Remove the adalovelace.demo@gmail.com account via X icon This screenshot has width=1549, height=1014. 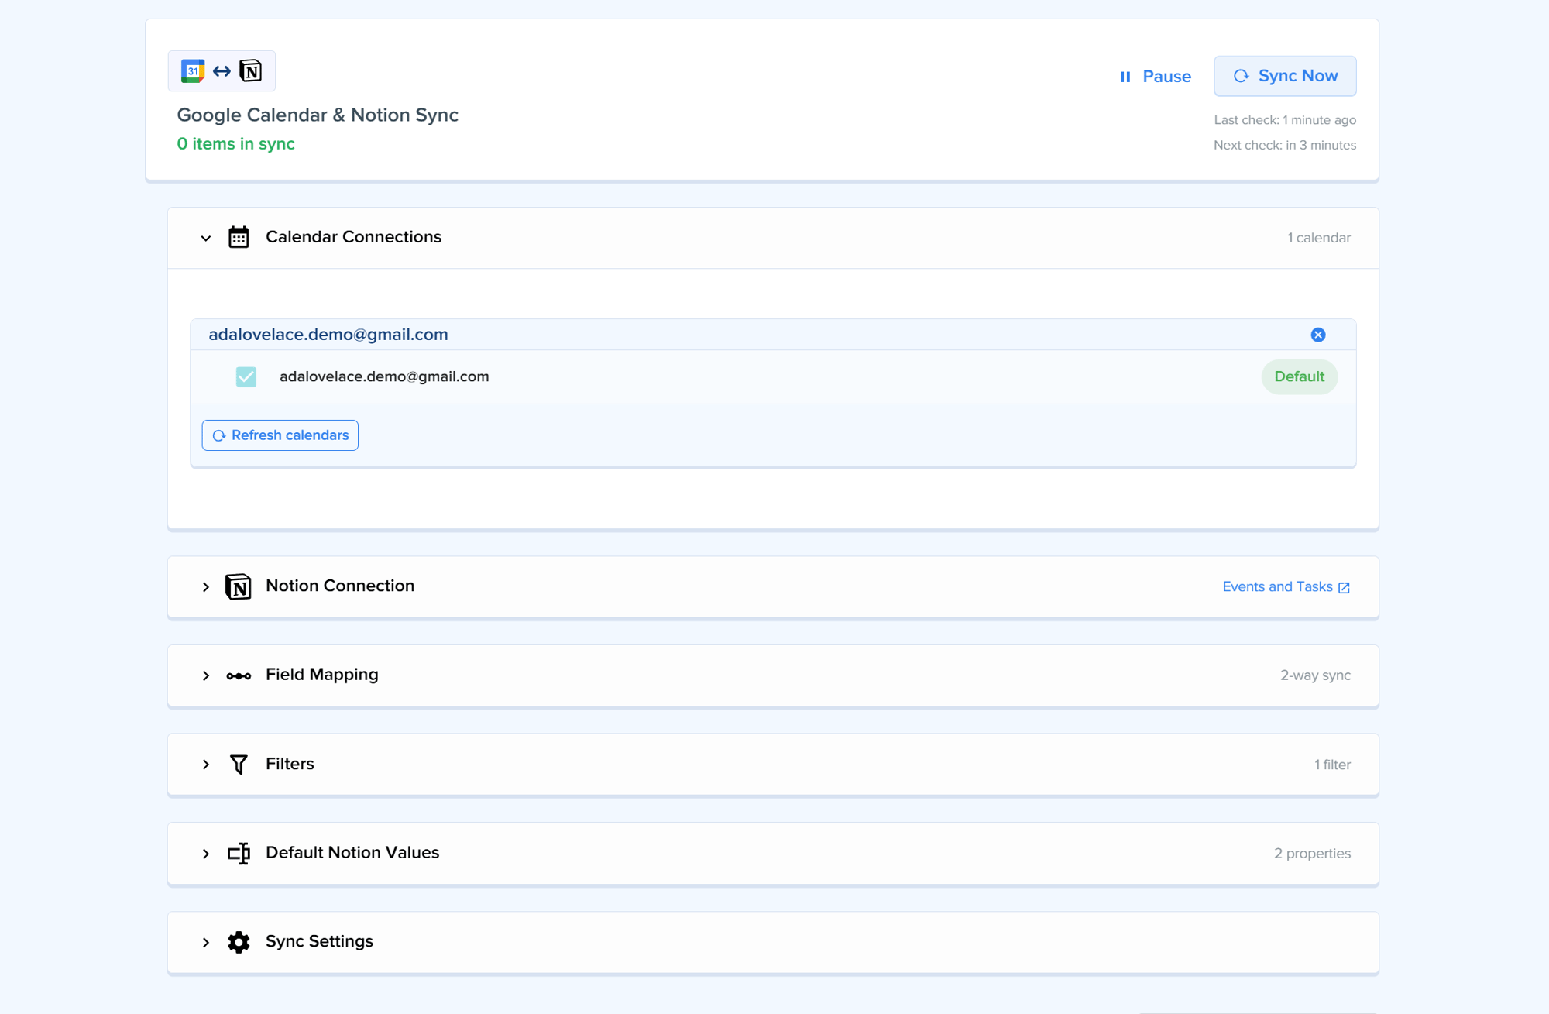(1318, 335)
